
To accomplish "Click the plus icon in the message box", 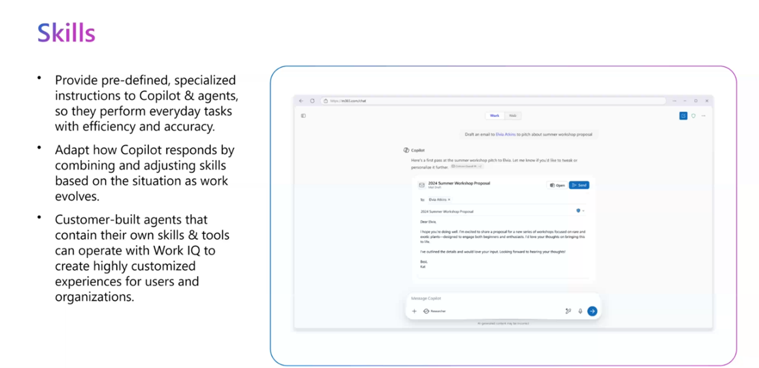I will click(x=415, y=311).
